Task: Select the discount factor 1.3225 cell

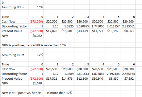Action: pyautogui.click(x=66, y=26)
